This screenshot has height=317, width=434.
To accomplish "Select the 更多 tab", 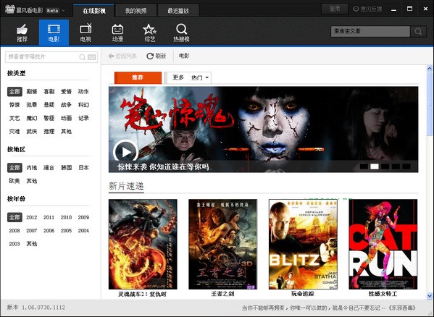I will (x=178, y=77).
